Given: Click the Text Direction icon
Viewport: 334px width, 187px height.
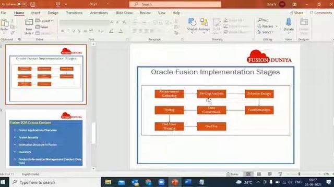Looking at the screenshot, I should pyautogui.click(x=176, y=21).
